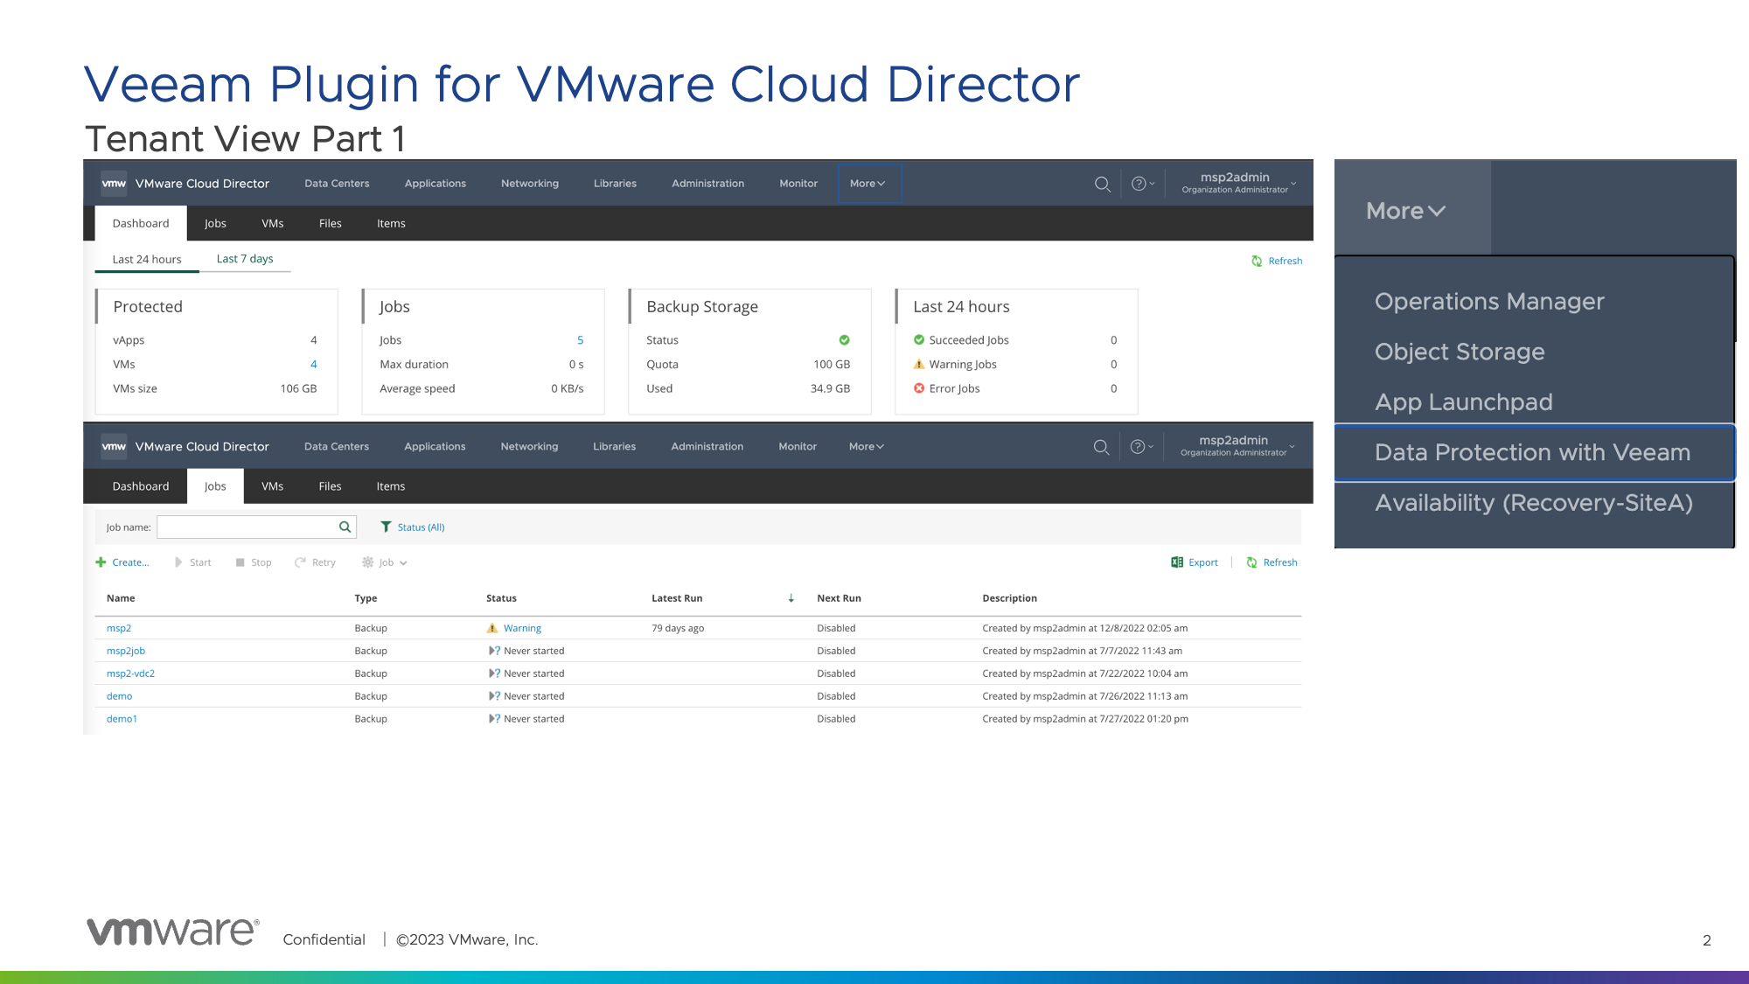Screen dimensions: 1749x984
Task: Click the Warning Jobs triangle icon
Action: tap(919, 364)
